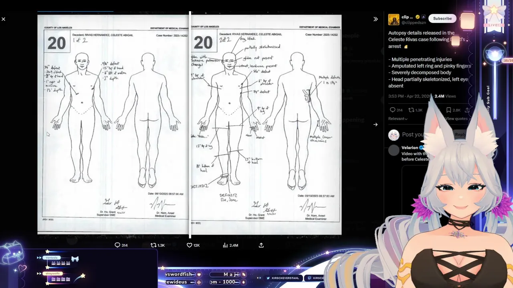
Task: Click the right autopsy diagram page 2 of 2
Action: (266, 124)
